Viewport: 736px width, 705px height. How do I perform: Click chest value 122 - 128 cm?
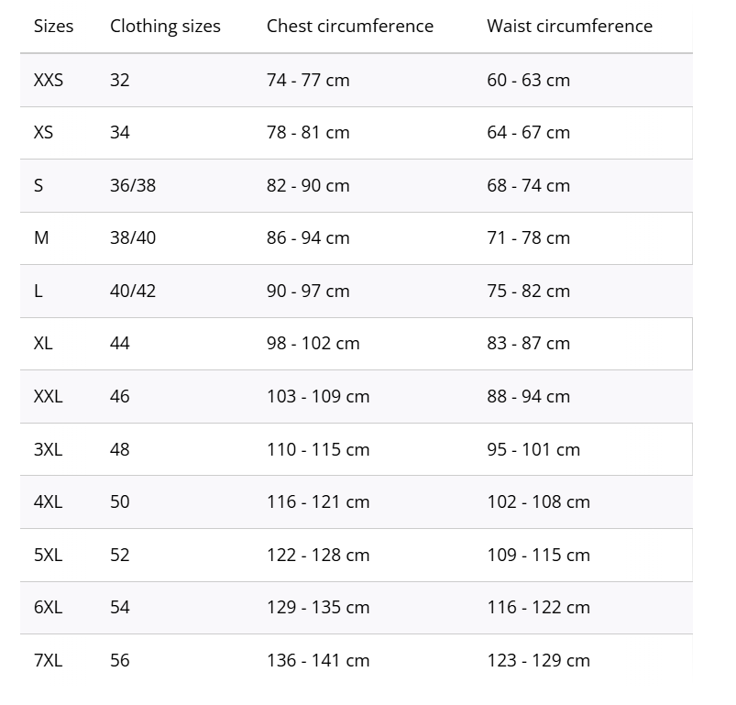coord(318,555)
